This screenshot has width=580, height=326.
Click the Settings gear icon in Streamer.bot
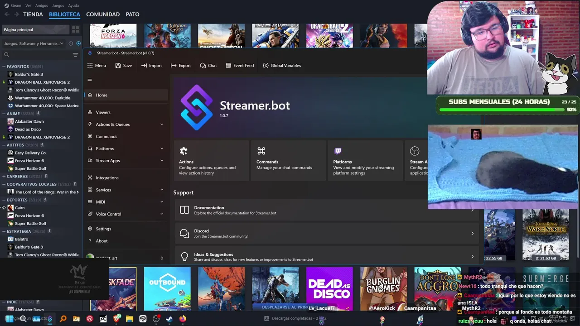[x=90, y=229]
